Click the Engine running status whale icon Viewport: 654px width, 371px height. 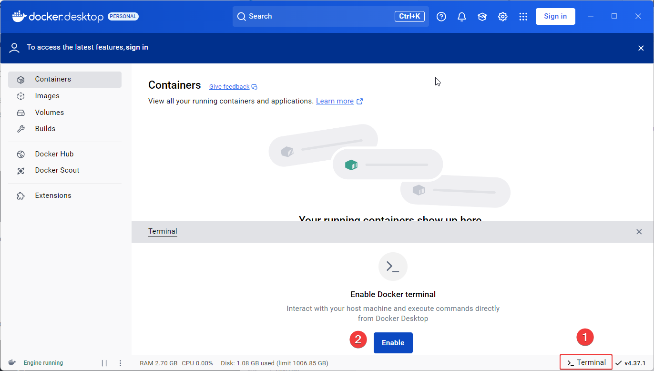pos(12,362)
